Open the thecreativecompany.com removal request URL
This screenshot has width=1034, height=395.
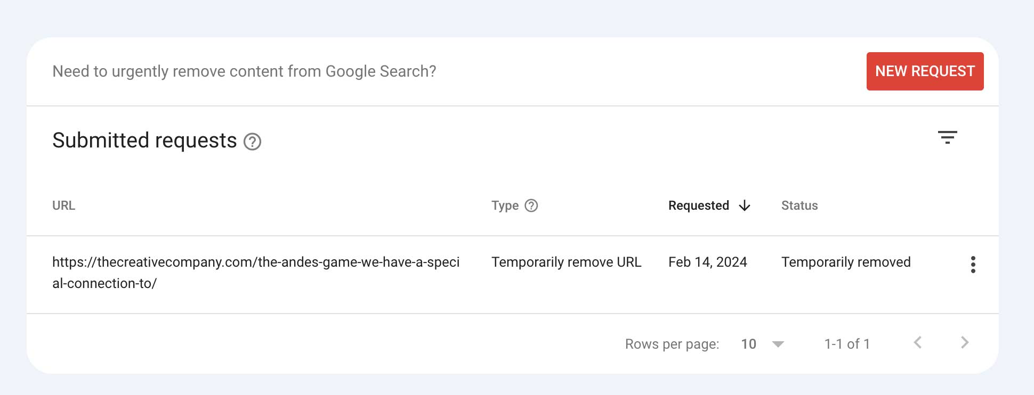256,273
